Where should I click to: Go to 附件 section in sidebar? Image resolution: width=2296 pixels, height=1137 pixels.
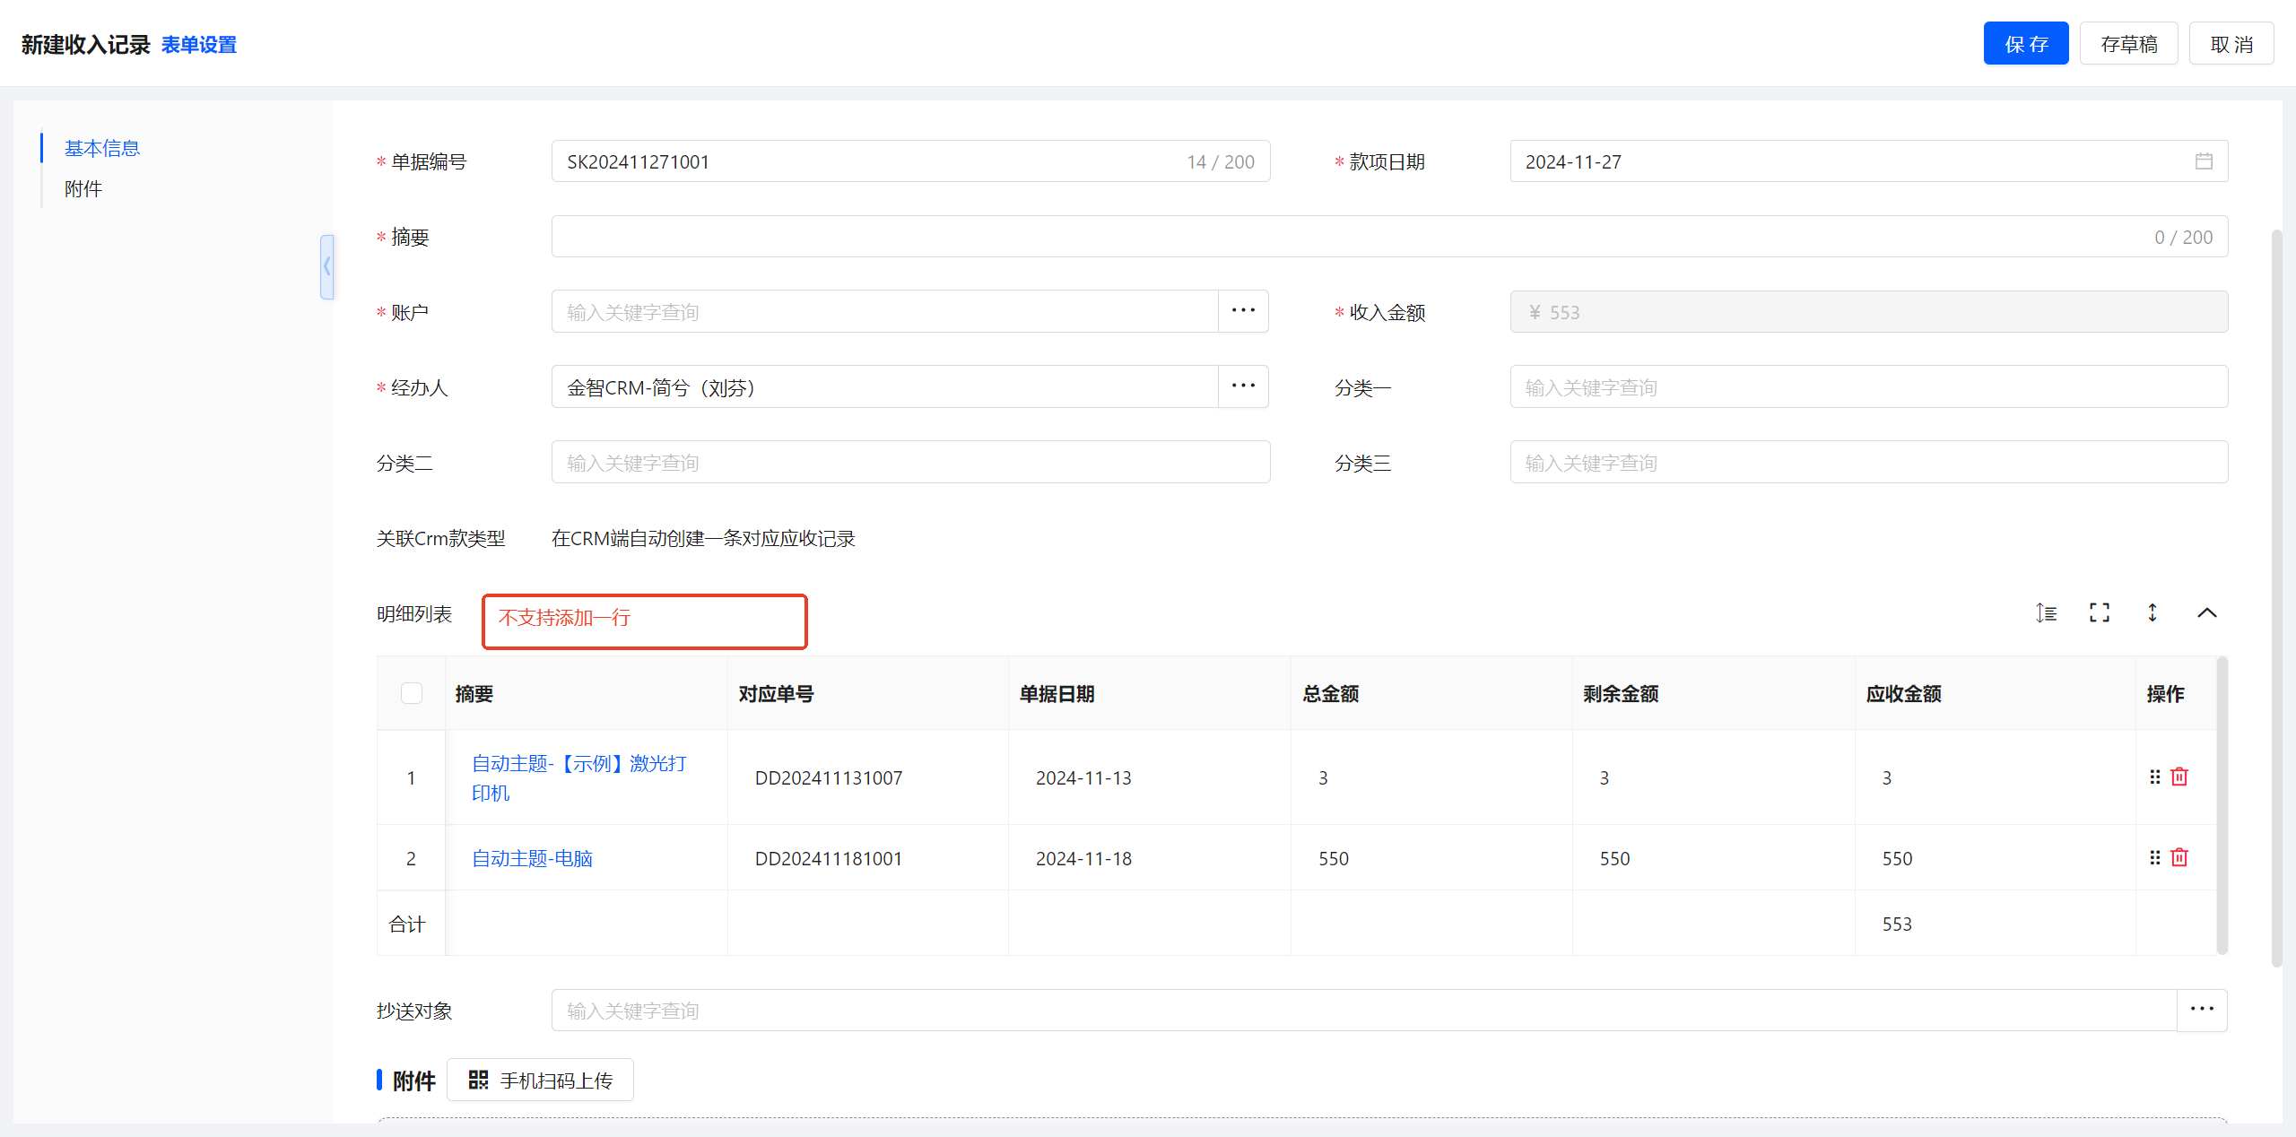pos(83,188)
